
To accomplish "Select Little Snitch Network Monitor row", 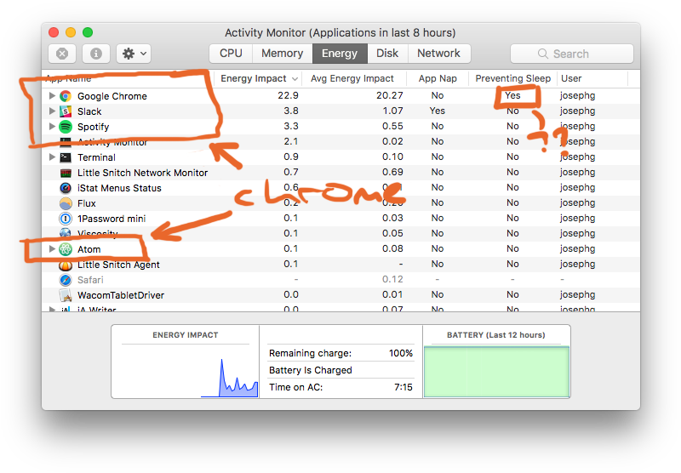I will click(340, 173).
